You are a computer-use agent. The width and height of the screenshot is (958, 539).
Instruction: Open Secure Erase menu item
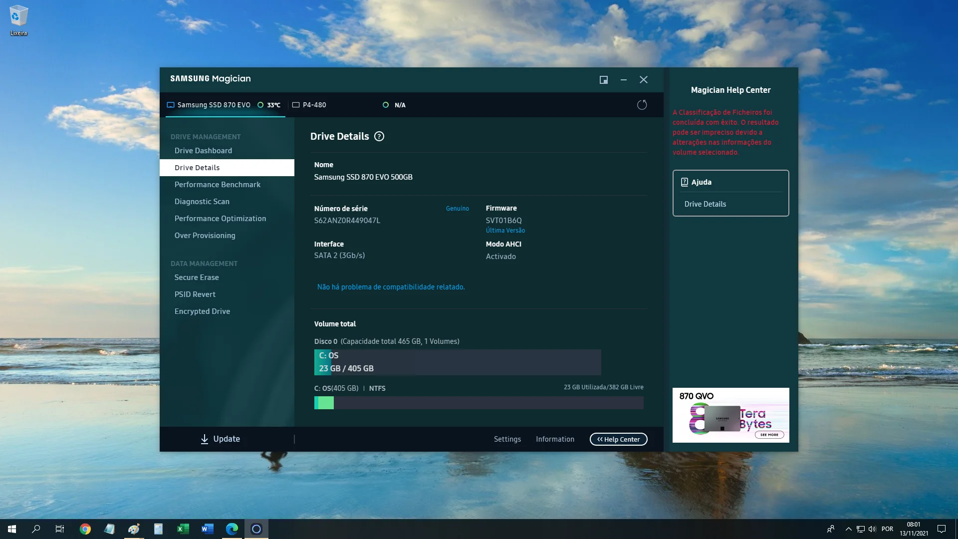[197, 277]
